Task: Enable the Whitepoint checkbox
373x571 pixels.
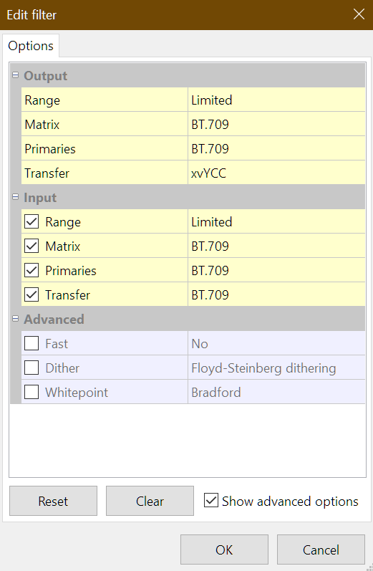Action: (x=32, y=392)
